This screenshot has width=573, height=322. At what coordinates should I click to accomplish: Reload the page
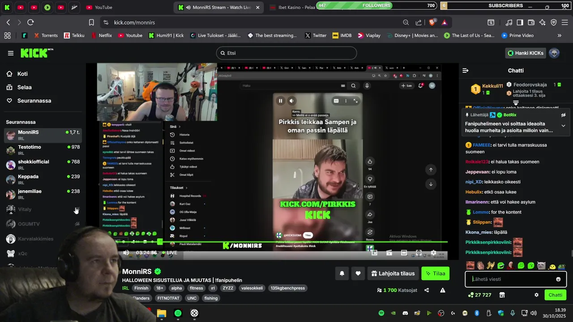30,22
